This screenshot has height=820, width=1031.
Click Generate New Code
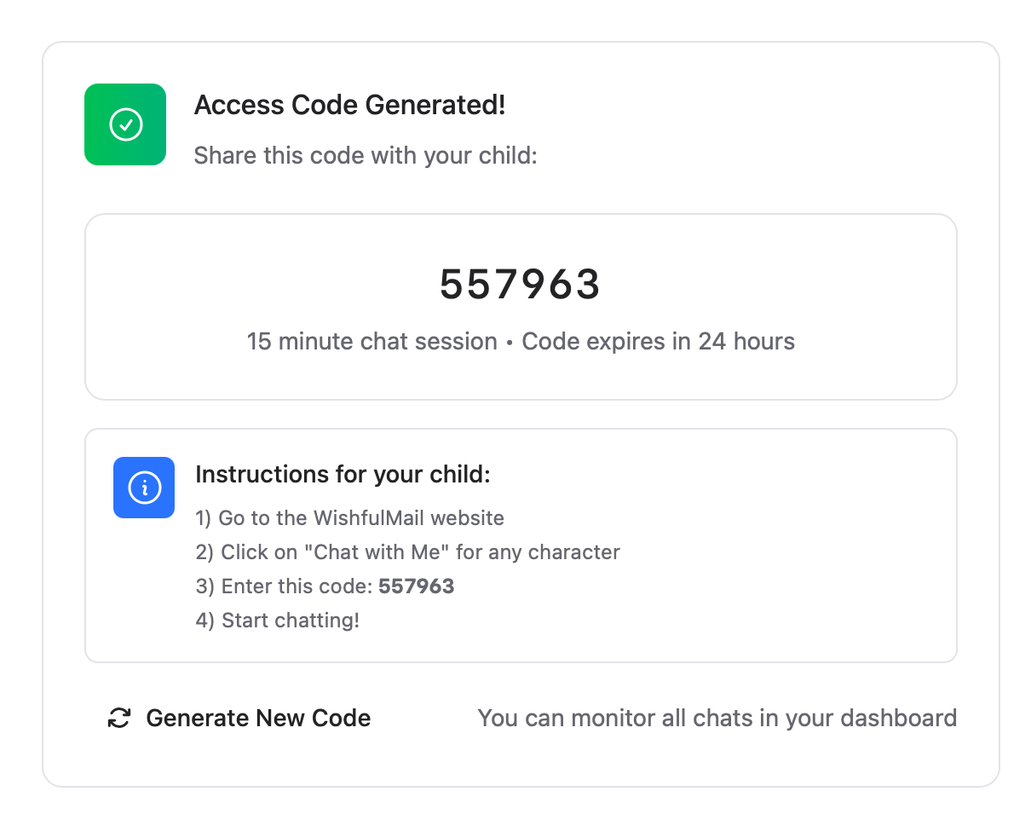258,718
